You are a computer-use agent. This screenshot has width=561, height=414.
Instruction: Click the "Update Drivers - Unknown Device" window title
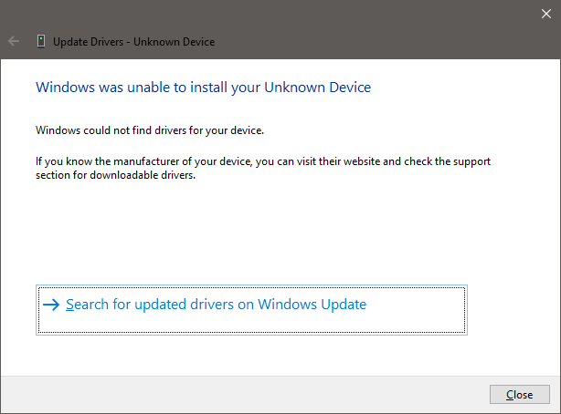point(133,42)
